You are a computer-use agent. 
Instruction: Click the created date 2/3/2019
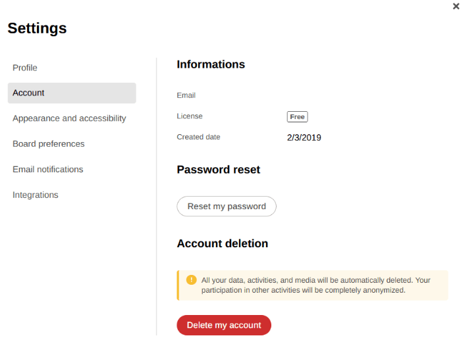(x=304, y=138)
